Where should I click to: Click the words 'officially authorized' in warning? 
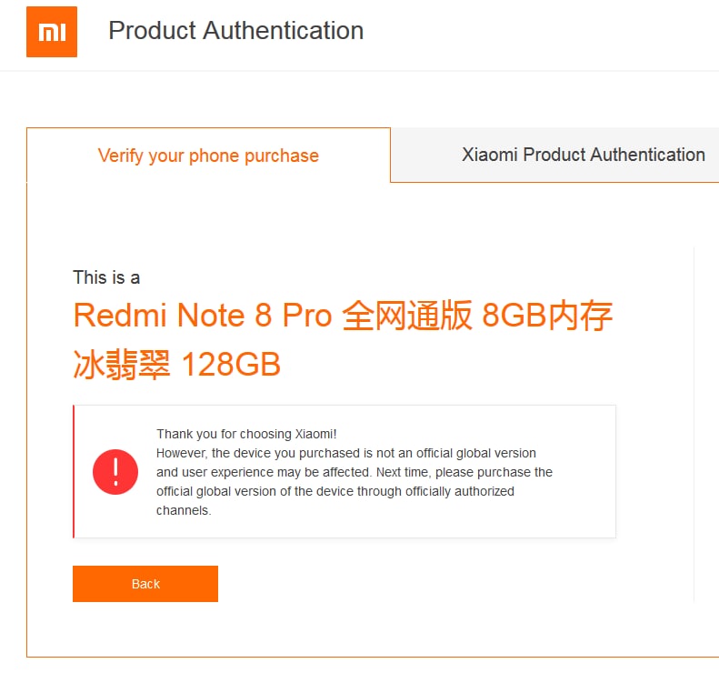460,491
